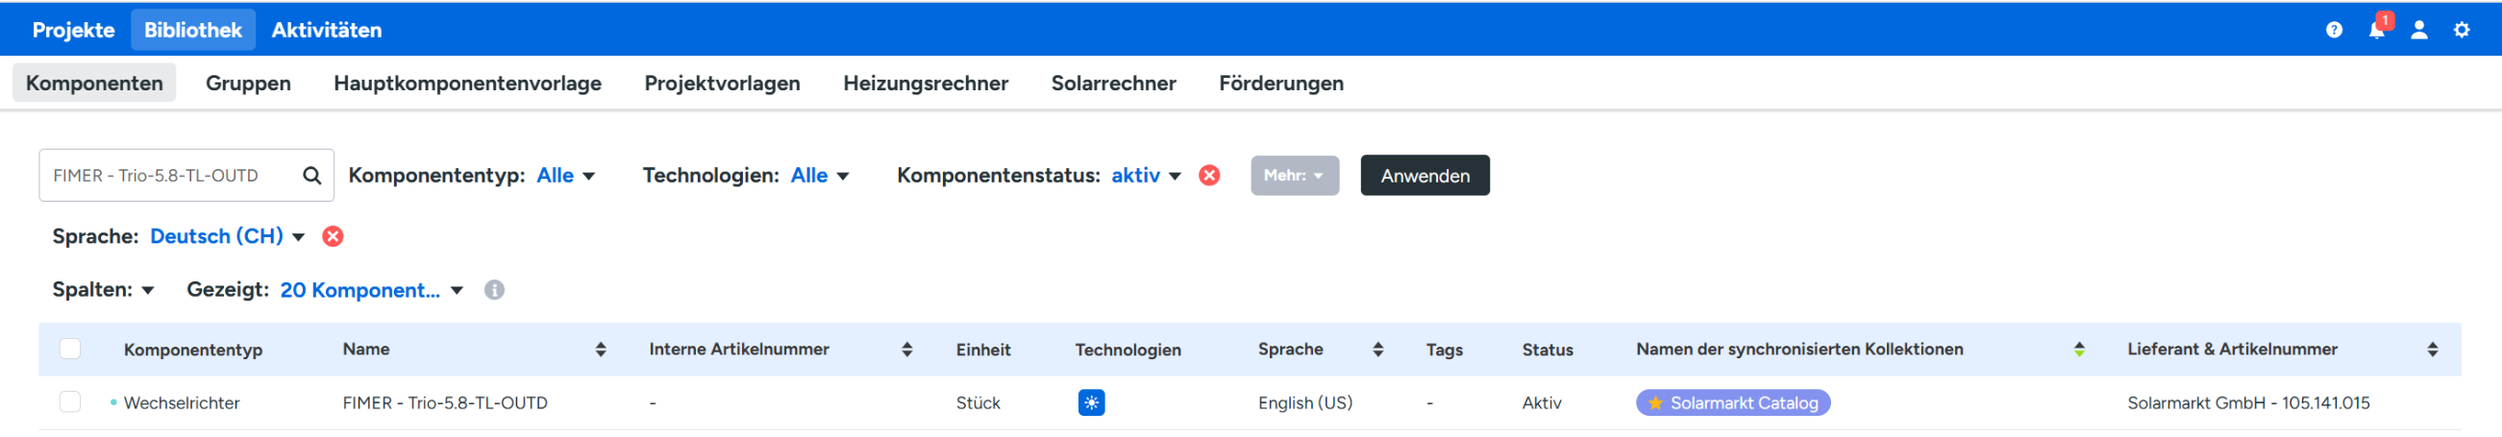Open the notifications bell
This screenshot has width=2502, height=437.
tap(2376, 30)
